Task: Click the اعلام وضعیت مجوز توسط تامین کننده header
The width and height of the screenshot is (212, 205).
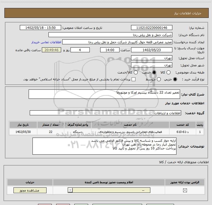Action: click(109, 182)
